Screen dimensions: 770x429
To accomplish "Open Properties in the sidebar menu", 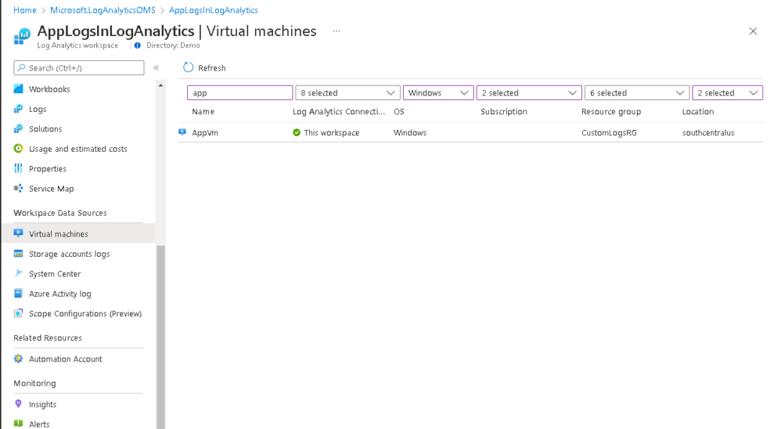I will 47,169.
